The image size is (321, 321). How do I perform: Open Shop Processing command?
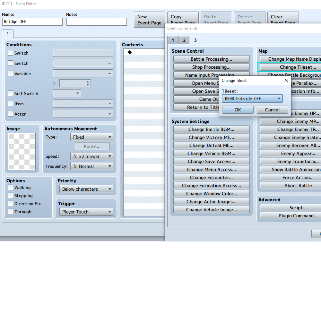[211, 67]
